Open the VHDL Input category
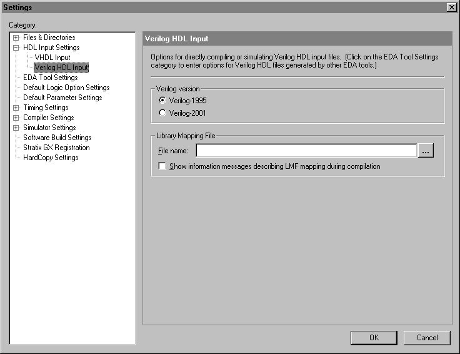The height and width of the screenshot is (354, 460). (52, 58)
